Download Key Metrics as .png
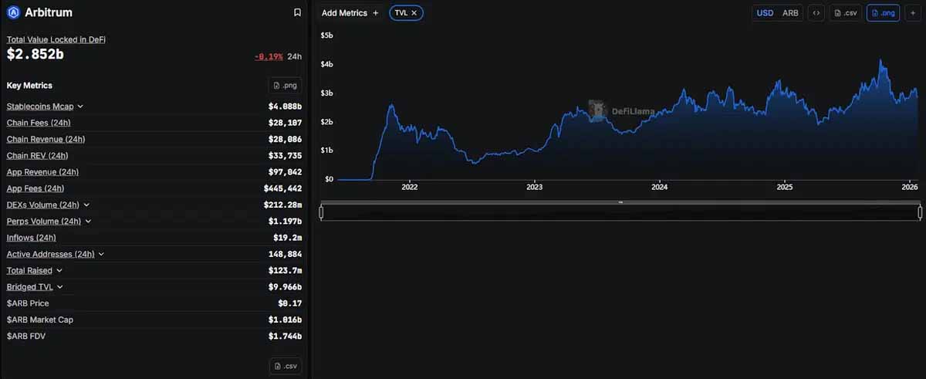The height and width of the screenshot is (379, 926). coord(286,86)
